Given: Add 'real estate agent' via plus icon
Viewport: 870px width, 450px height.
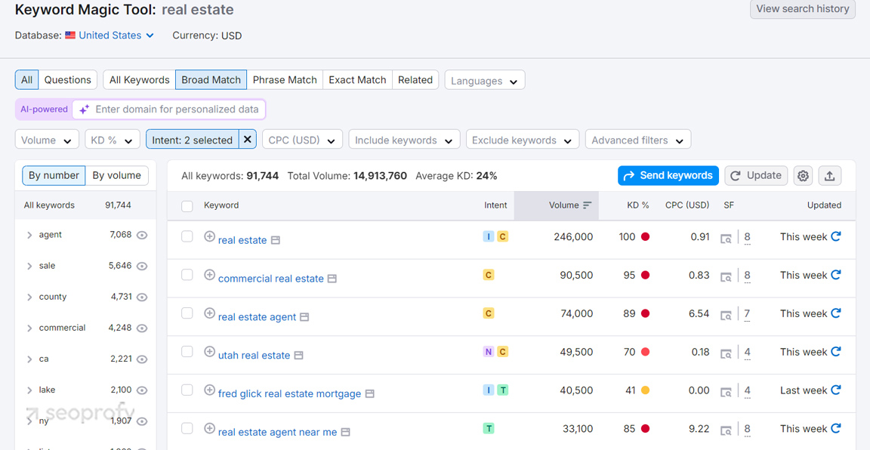Looking at the screenshot, I should 209,313.
